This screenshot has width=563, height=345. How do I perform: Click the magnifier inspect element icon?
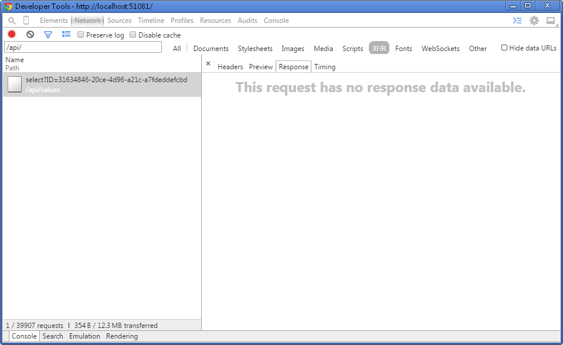12,21
